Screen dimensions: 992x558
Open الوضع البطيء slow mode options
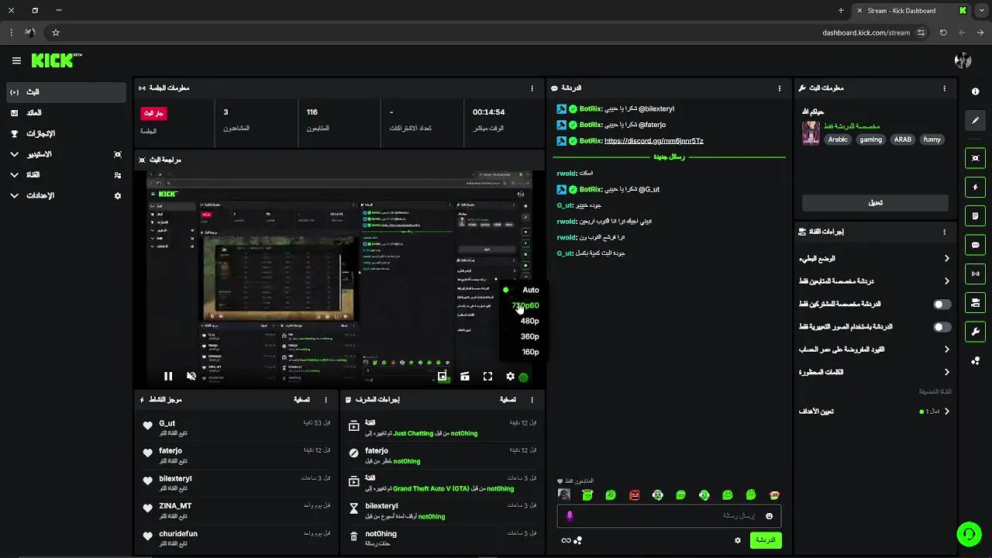874,259
